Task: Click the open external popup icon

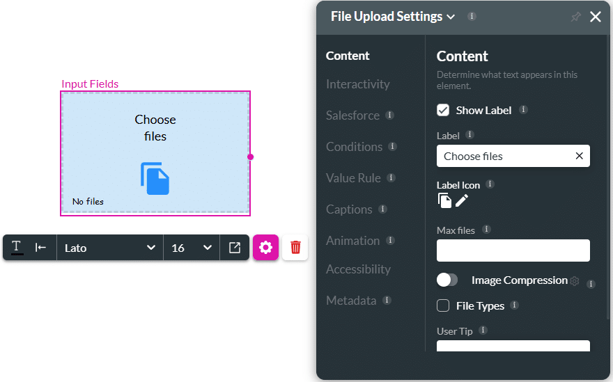Action: (x=235, y=247)
